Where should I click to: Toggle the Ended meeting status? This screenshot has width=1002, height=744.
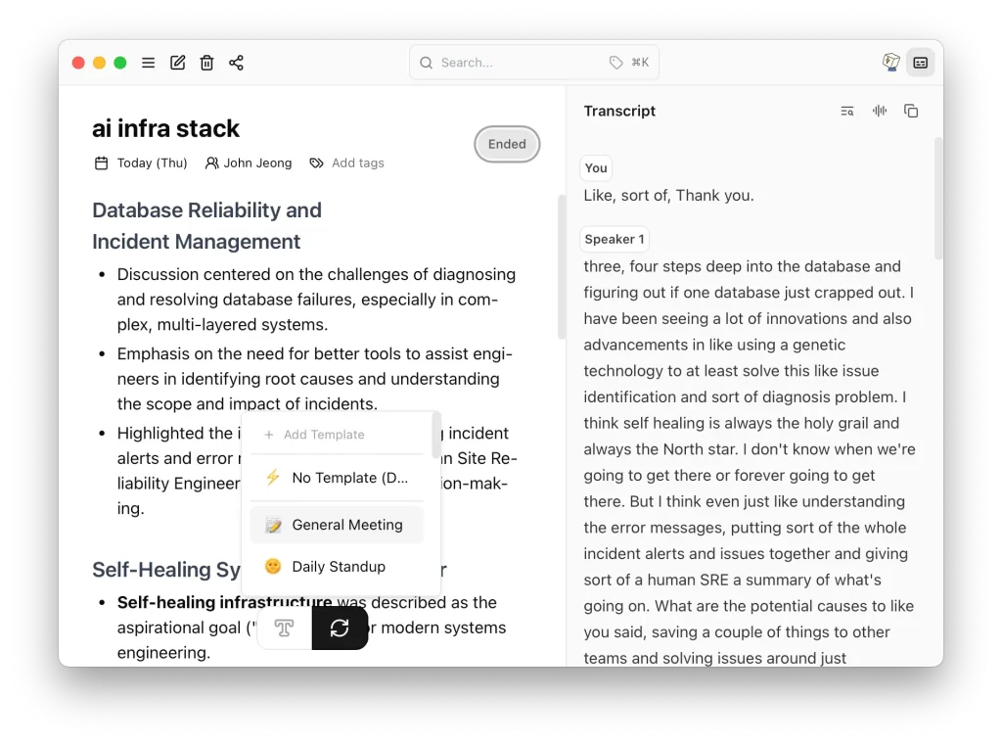tap(507, 144)
